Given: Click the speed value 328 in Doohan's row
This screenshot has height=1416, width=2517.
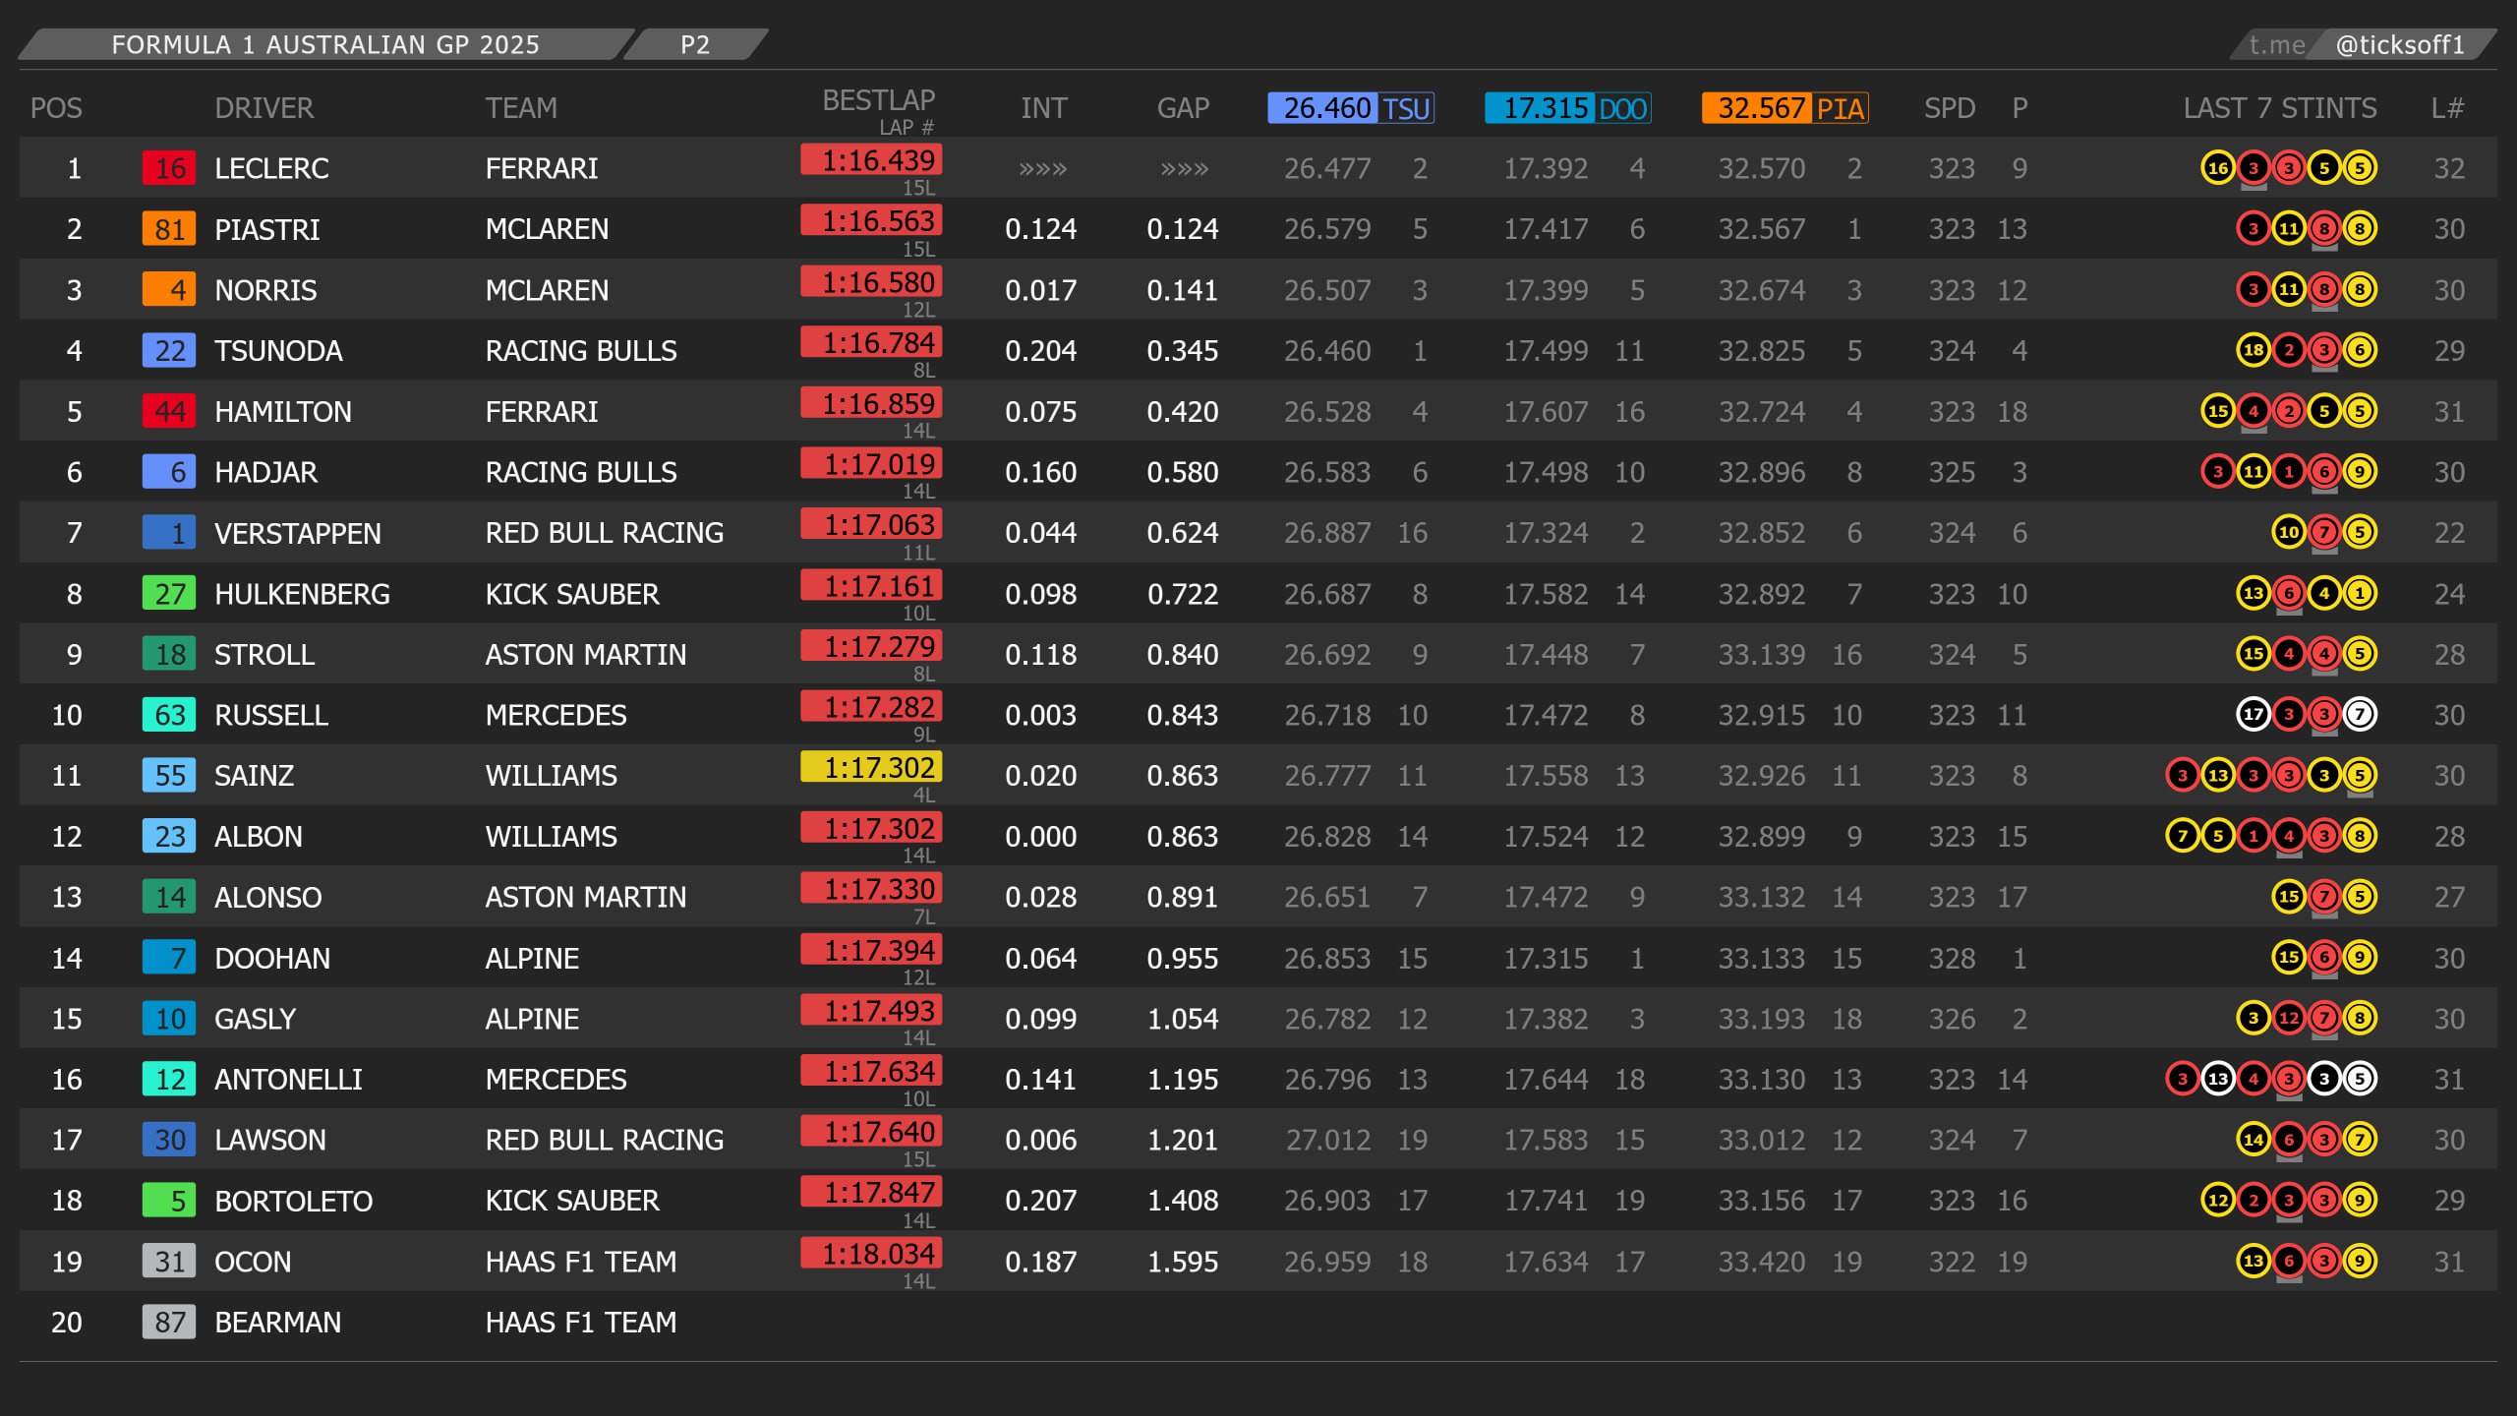Looking at the screenshot, I should (1952, 958).
